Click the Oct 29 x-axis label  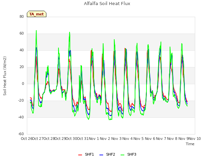(x=60, y=139)
